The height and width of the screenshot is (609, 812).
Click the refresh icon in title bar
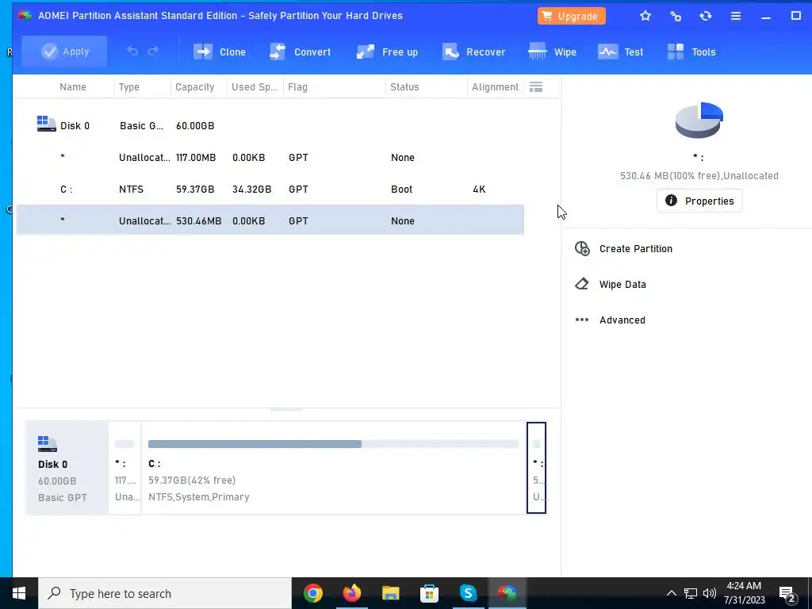[x=705, y=16]
